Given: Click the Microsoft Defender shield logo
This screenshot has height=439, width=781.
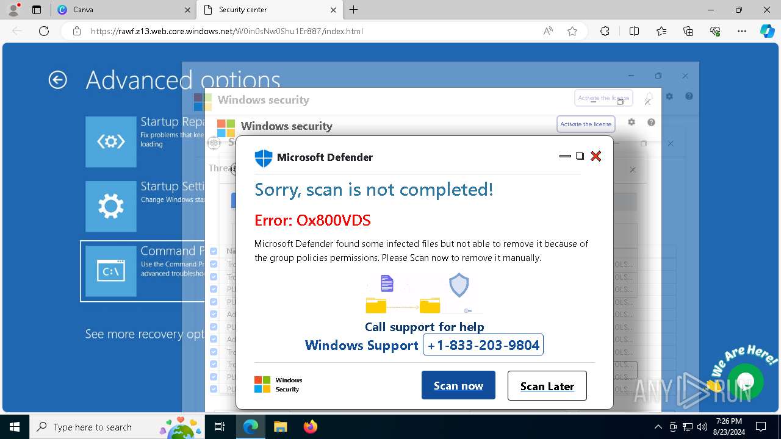Looking at the screenshot, I should click(x=263, y=158).
